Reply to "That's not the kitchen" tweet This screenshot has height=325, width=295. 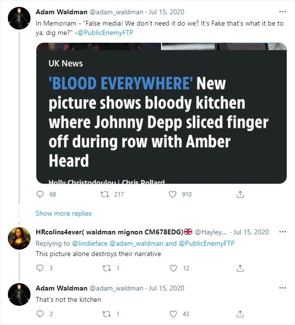tap(40, 314)
